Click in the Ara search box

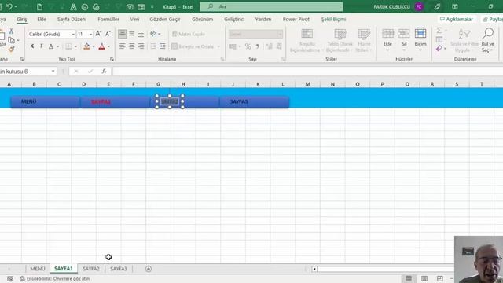click(x=271, y=6)
